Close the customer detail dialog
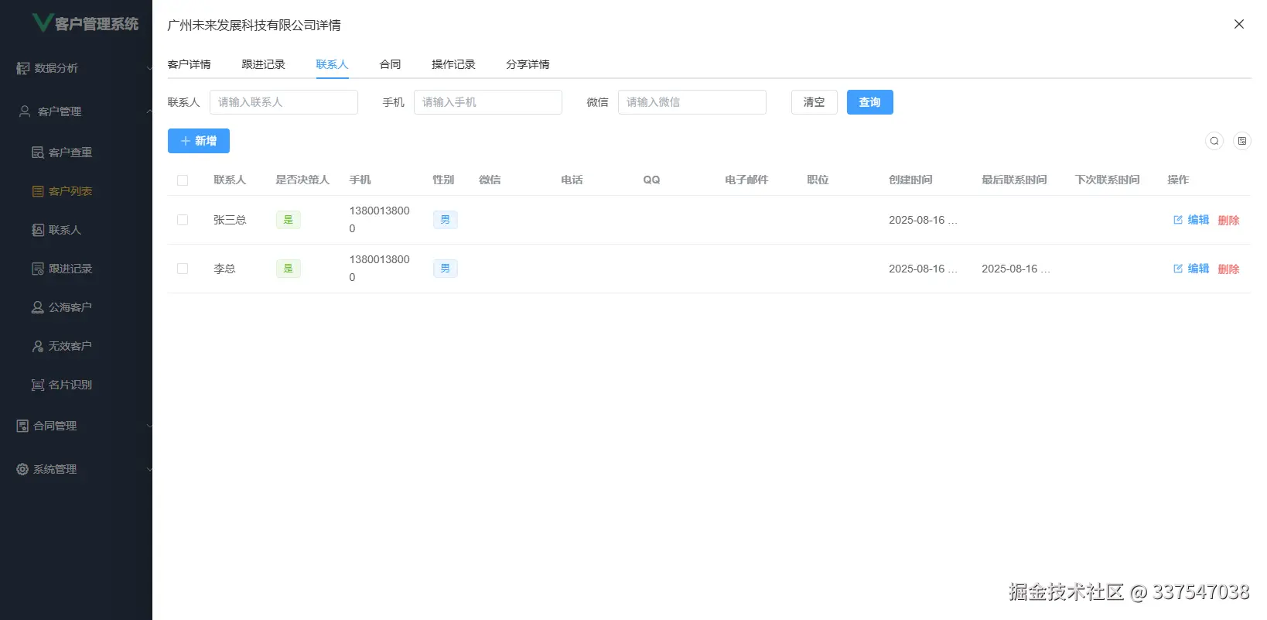Image resolution: width=1267 pixels, height=620 pixels. click(x=1239, y=24)
